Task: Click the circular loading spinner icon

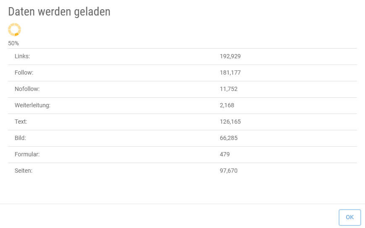Action: (x=14, y=29)
